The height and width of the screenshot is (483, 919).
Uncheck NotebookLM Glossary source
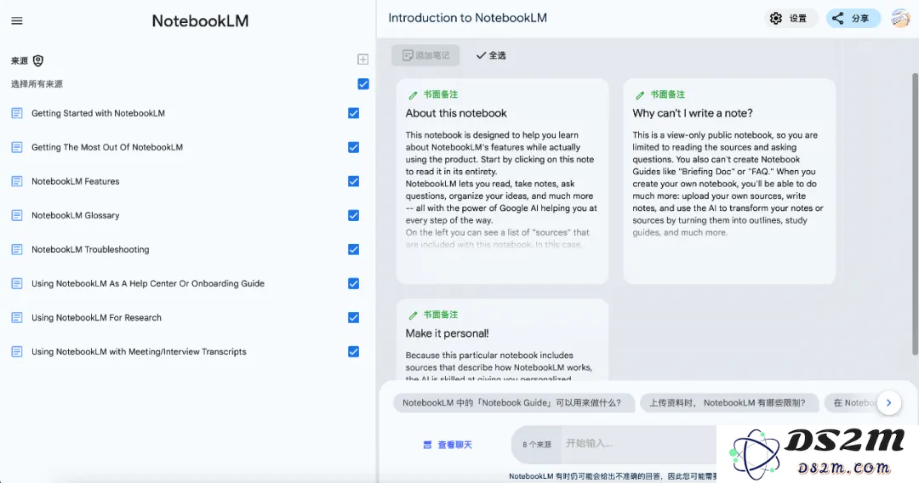(x=353, y=215)
